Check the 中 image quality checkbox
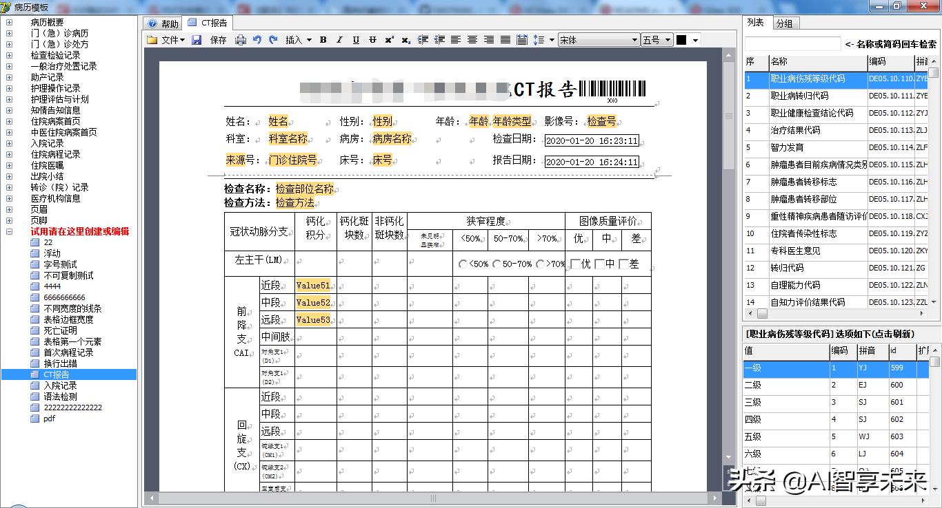This screenshot has height=508, width=942. (x=599, y=264)
